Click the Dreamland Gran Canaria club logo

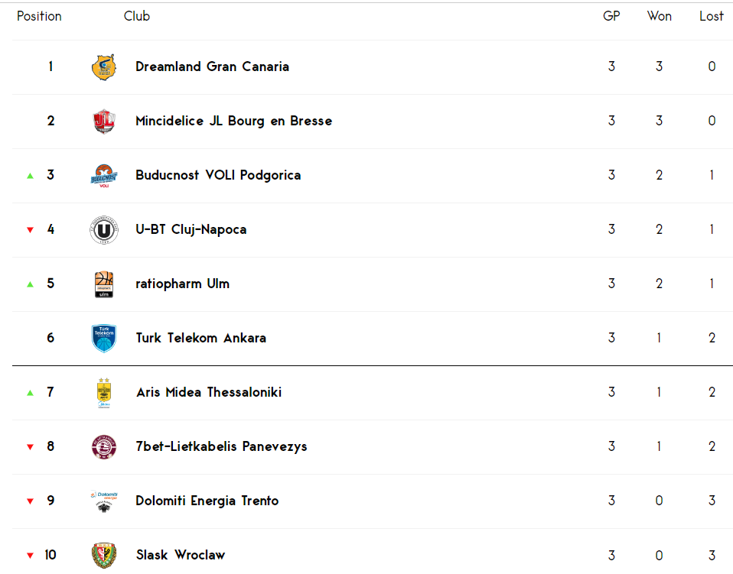[x=104, y=67]
